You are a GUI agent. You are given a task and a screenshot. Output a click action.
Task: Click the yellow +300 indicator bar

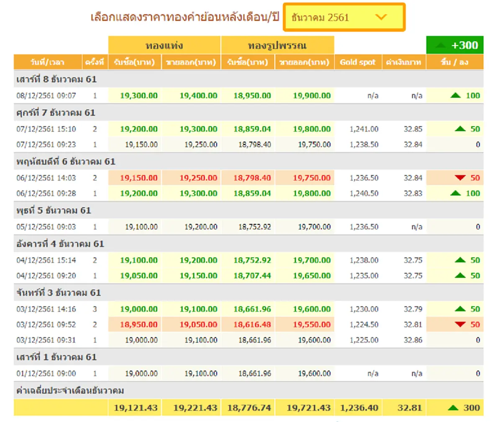tap(454, 45)
